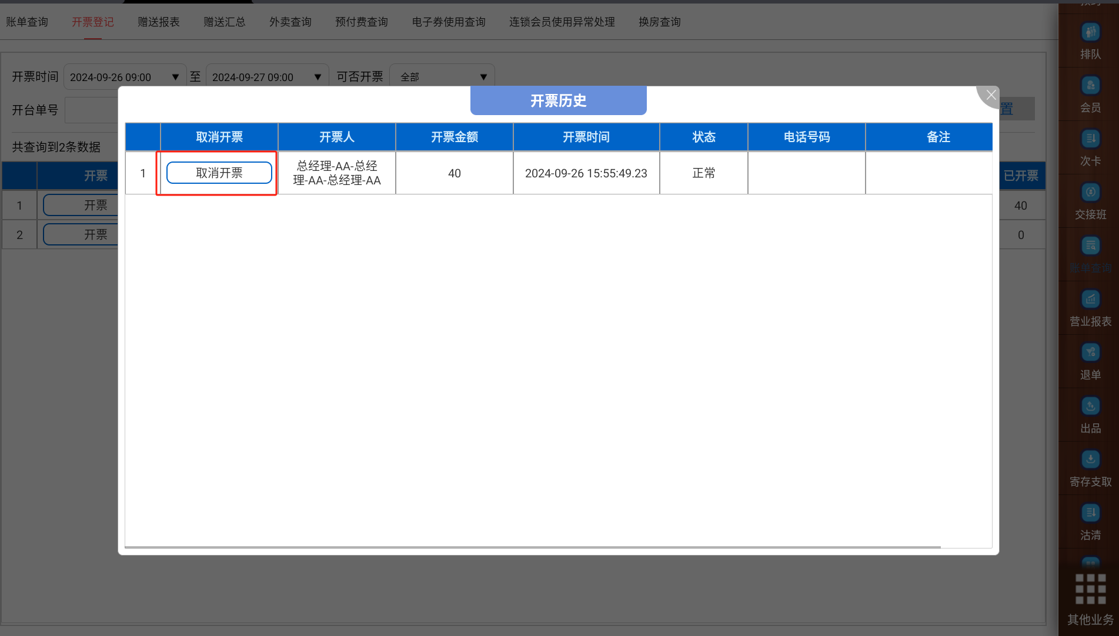Viewport: 1119px width, 636px height.
Task: Select the 退单 refund order icon
Action: point(1090,353)
